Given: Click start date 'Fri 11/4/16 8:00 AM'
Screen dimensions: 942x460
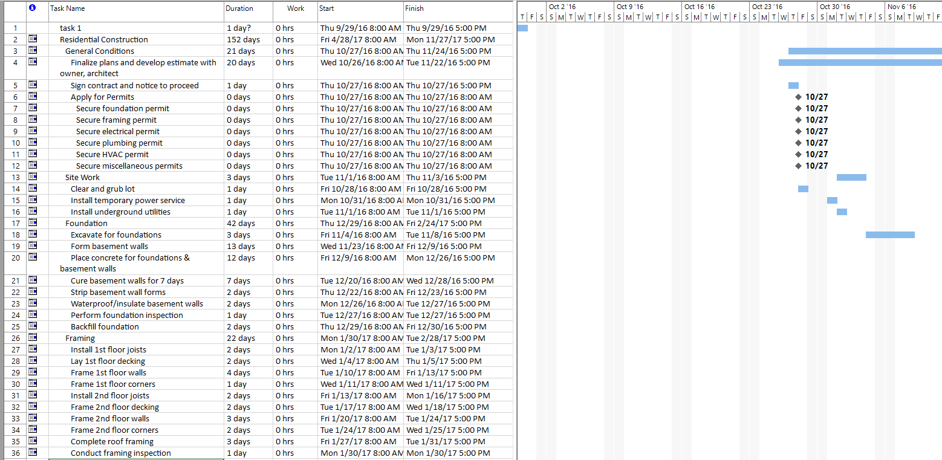Looking at the screenshot, I should [360, 235].
